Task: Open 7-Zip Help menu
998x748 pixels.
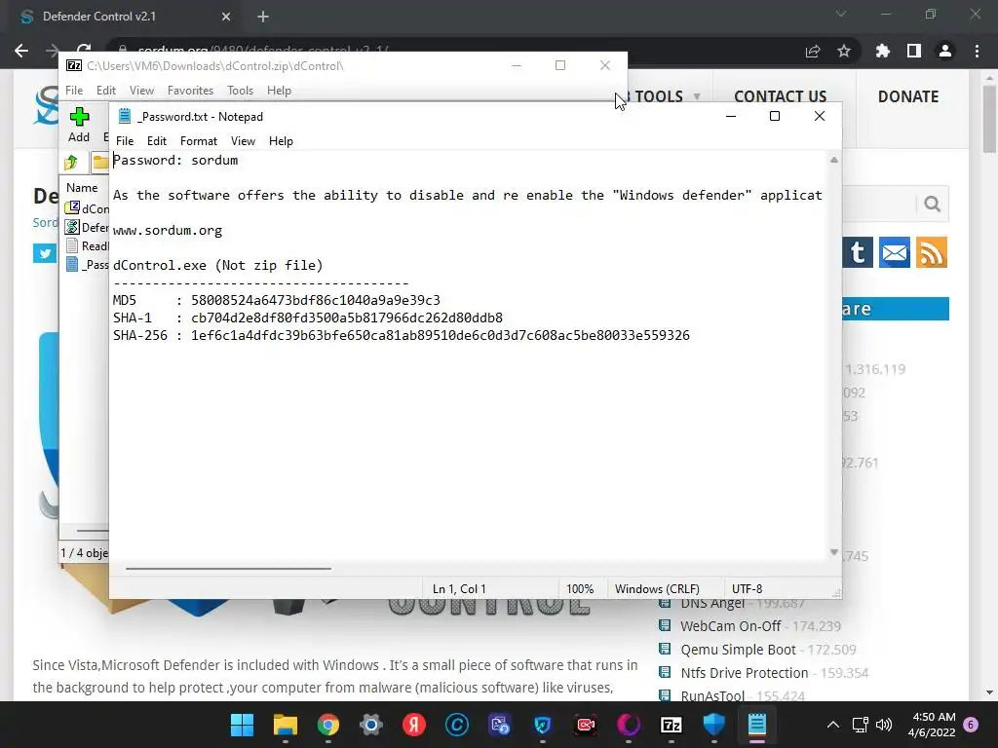Action: 279,91
